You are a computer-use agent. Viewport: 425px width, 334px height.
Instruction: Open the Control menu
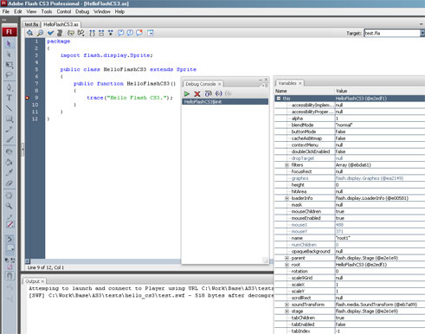tap(64, 12)
